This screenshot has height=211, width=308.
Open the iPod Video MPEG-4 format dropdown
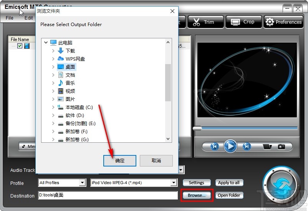point(174,183)
